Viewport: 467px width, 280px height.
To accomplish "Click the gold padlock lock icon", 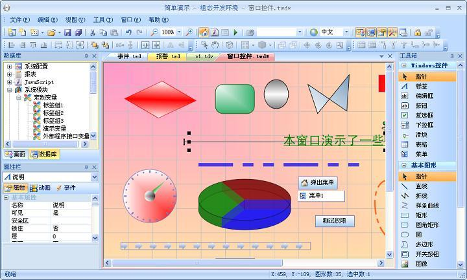I will (418, 32).
